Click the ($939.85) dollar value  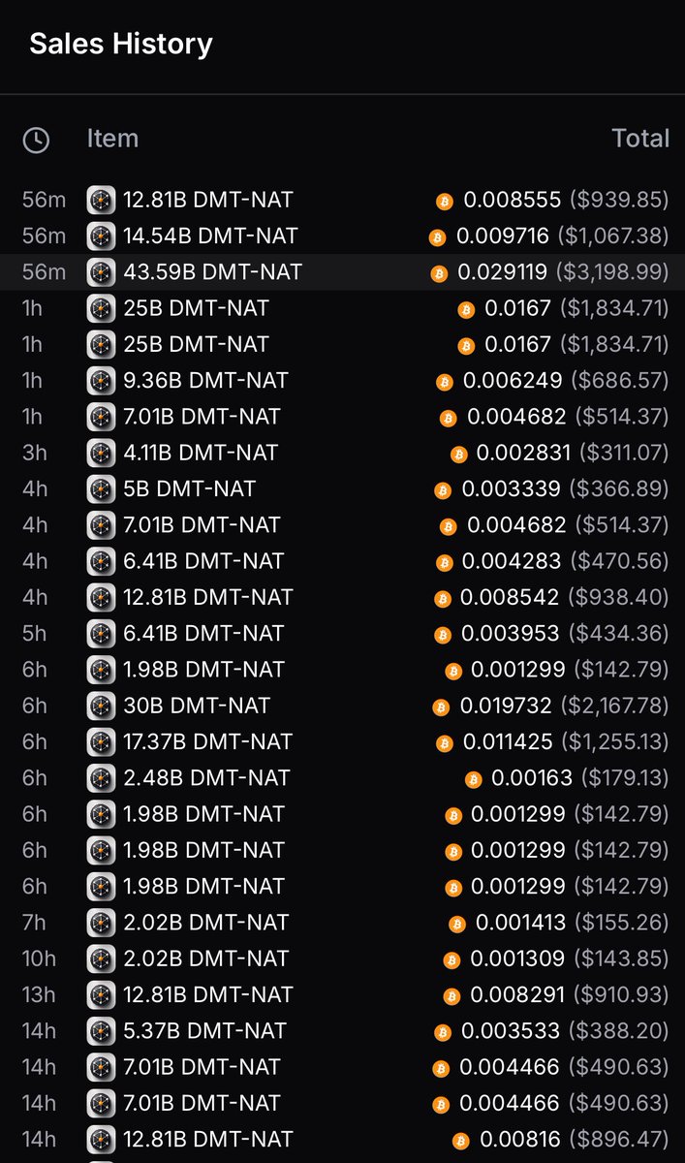coord(619,201)
